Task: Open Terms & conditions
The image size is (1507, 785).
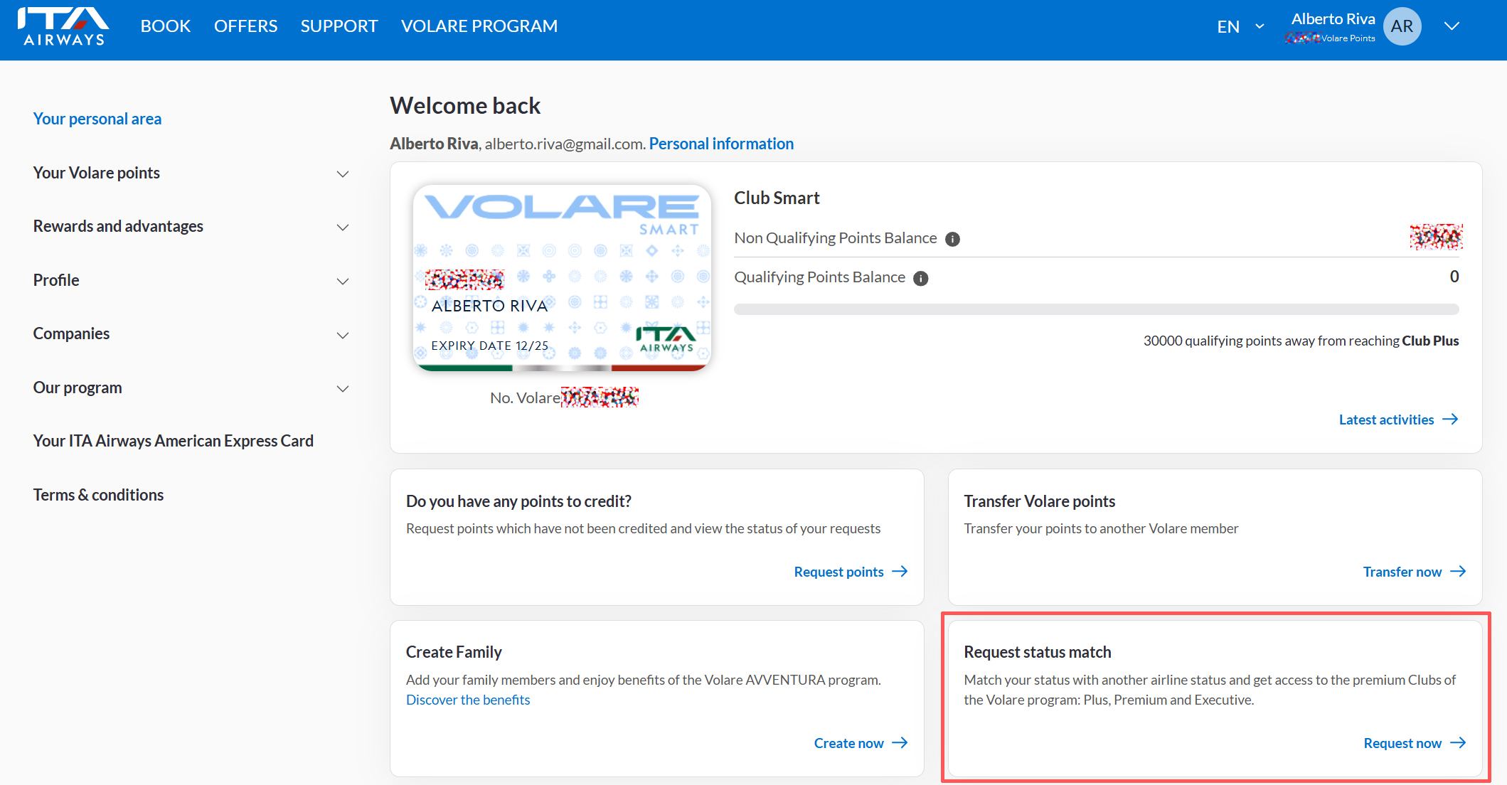Action: [98, 495]
